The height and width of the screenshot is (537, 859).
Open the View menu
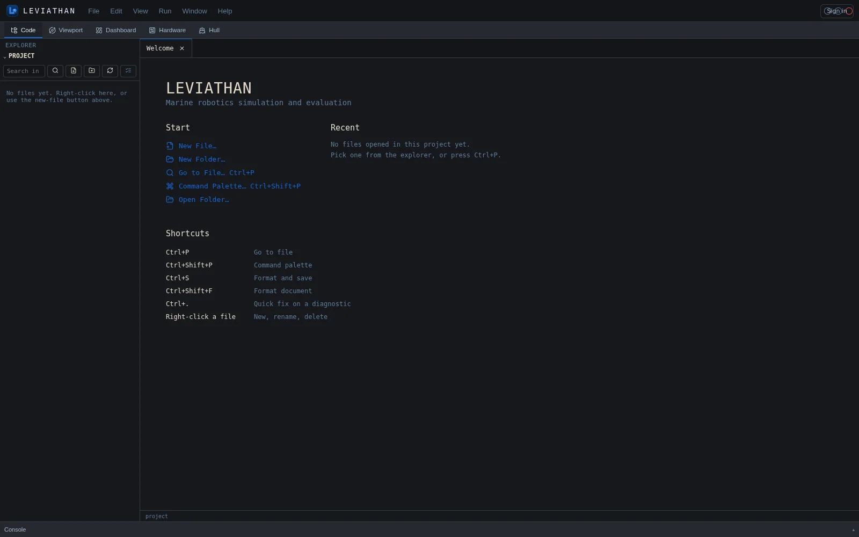[140, 11]
